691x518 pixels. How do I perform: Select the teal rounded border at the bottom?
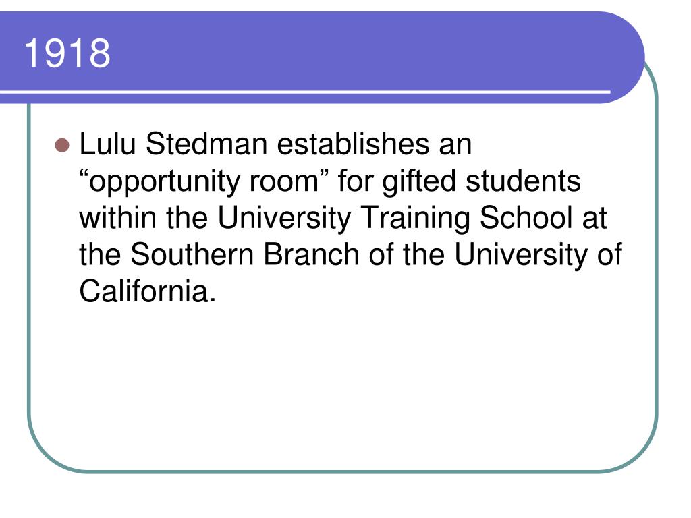pyautogui.click(x=342, y=471)
